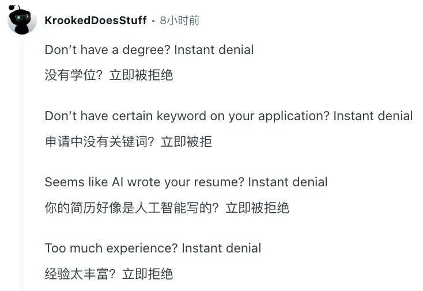
Task: Click the word "keyword" in the comment
Action: [182, 117]
